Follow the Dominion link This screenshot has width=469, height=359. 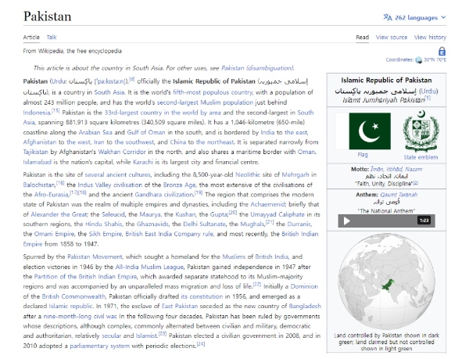tap(304, 286)
